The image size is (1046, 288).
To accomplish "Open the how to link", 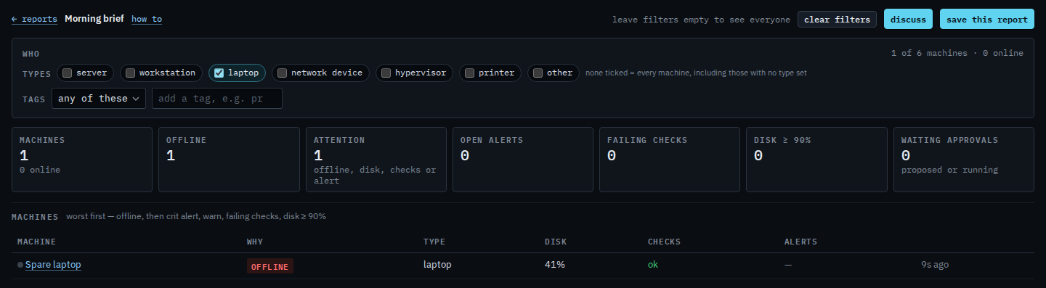I will coord(147,19).
